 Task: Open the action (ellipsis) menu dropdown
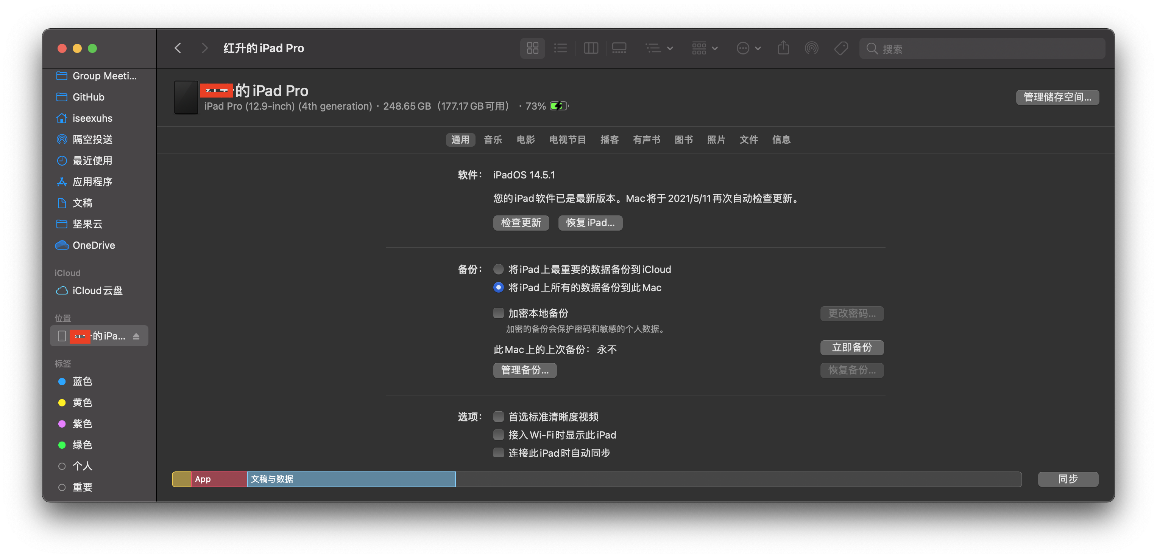coord(748,48)
